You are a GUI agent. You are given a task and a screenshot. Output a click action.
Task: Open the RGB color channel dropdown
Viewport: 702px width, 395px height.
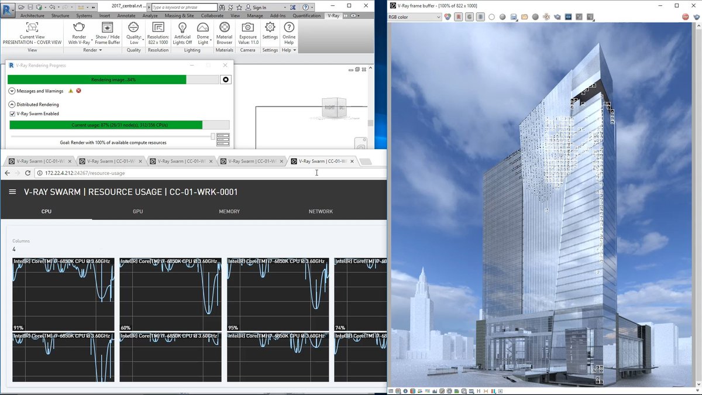click(415, 16)
